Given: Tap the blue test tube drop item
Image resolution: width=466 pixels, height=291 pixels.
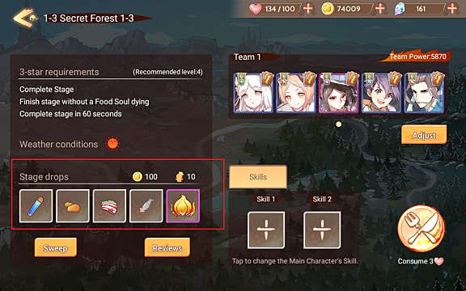Looking at the screenshot, I should coord(36,206).
